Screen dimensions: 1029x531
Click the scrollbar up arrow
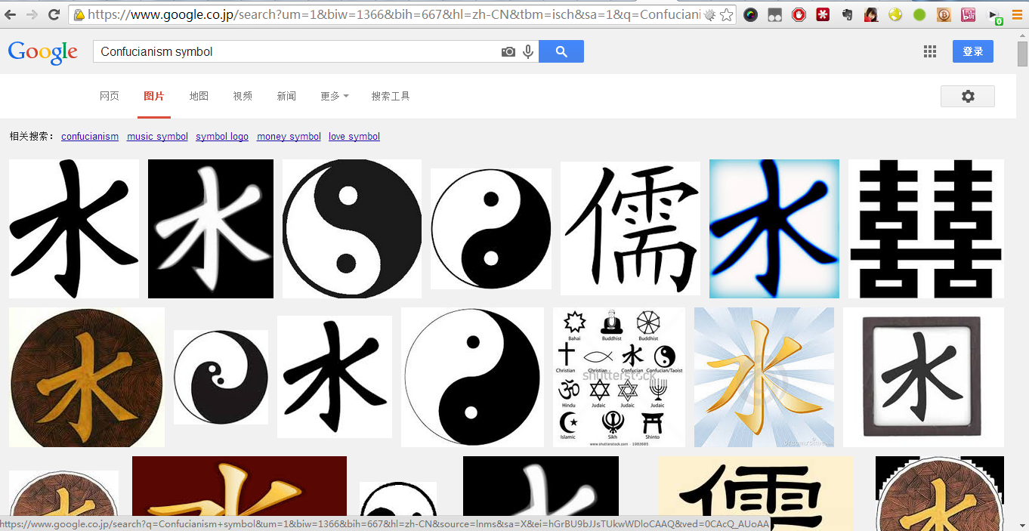[1022, 34]
